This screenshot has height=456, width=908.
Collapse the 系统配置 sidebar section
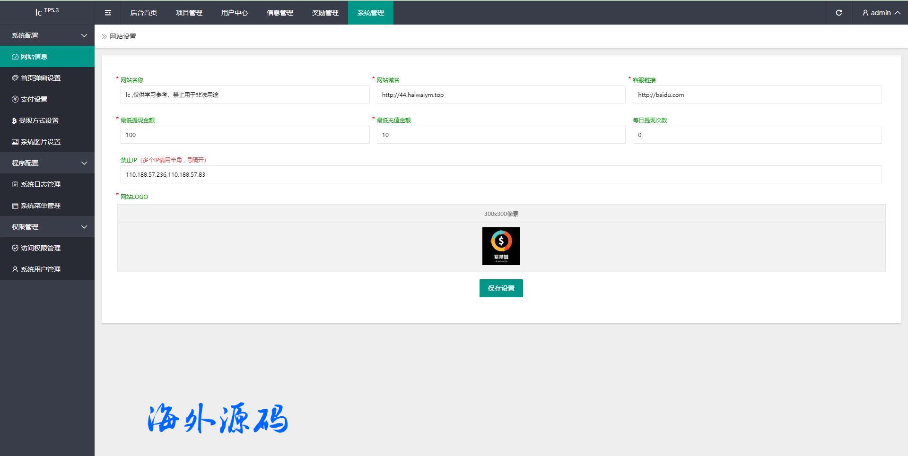(x=84, y=35)
